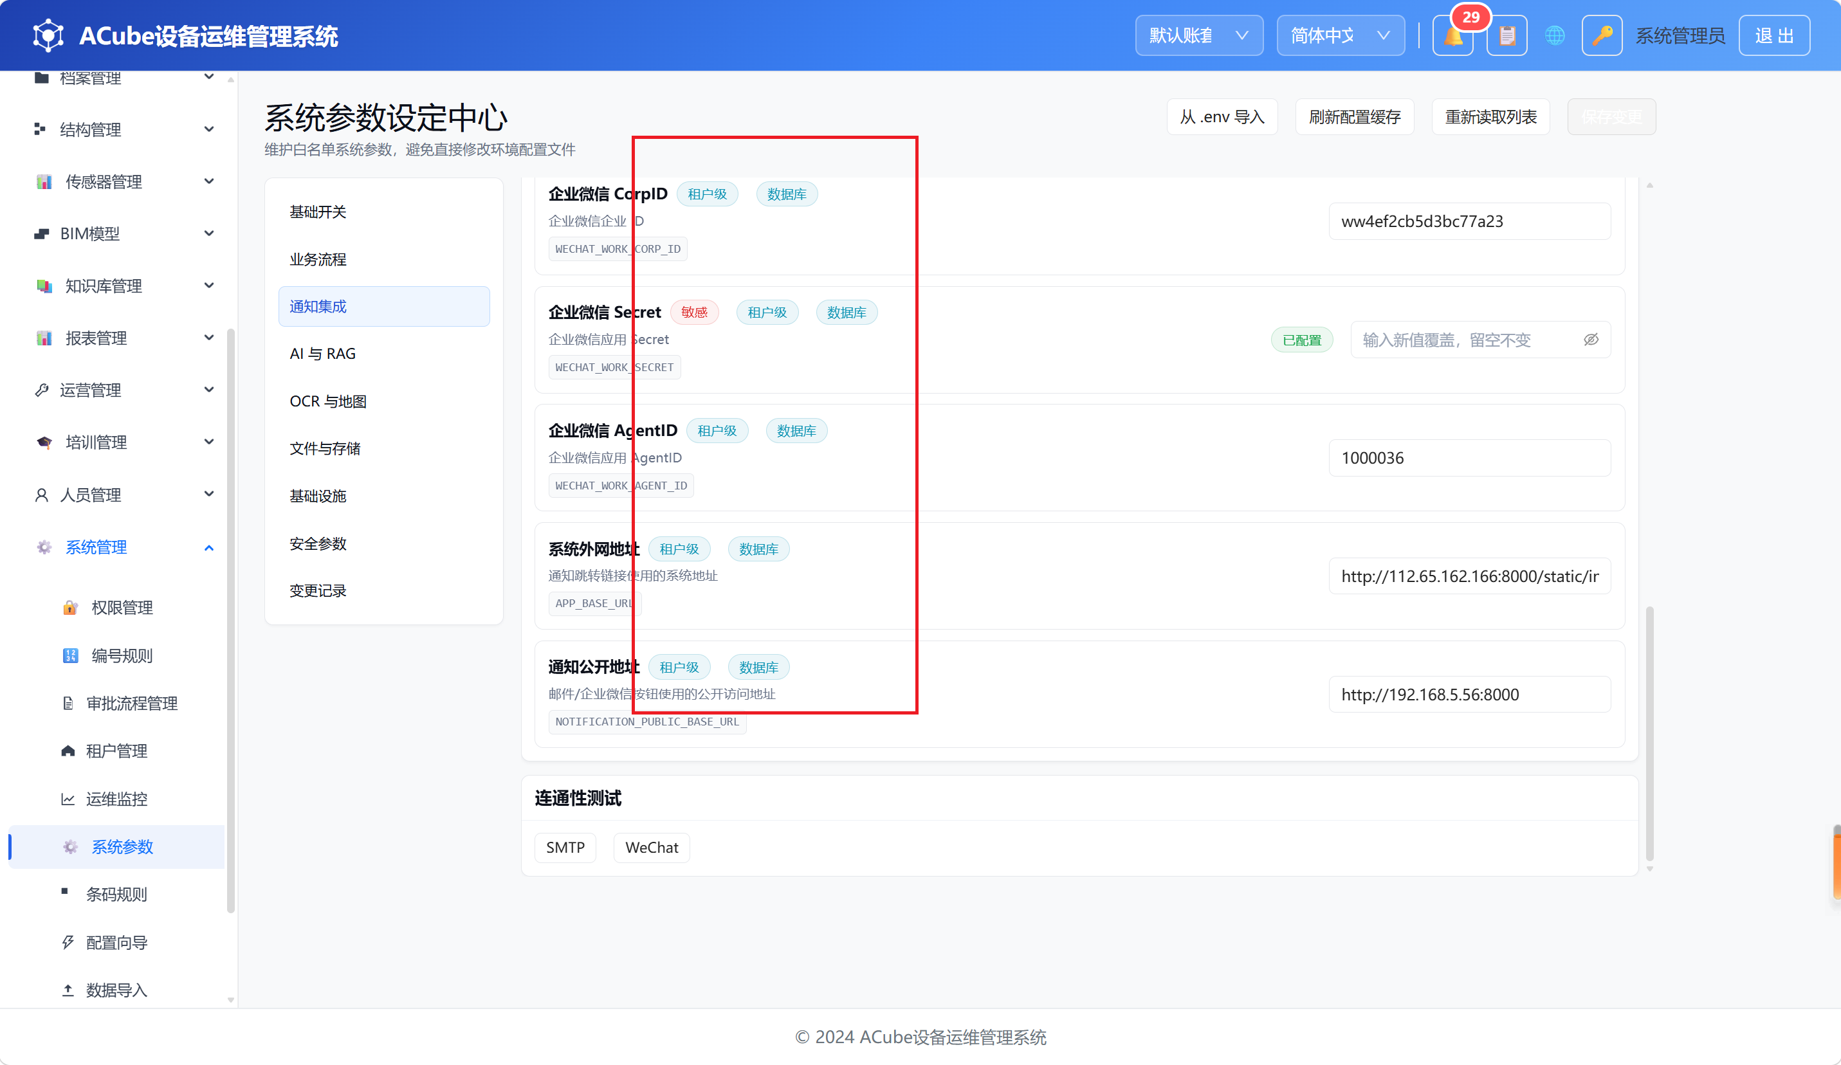Image resolution: width=1841 pixels, height=1065 pixels.
Task: Click the ACube logo icon
Action: pyautogui.click(x=48, y=35)
